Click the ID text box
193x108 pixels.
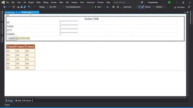[x=69, y=22]
